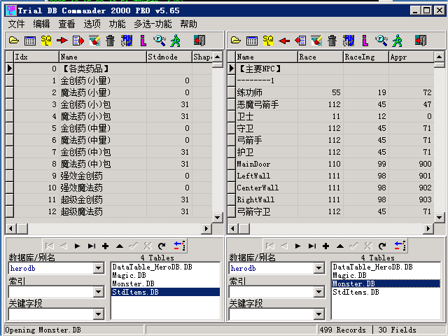Expand left database alias herodb dropdown
This screenshot has height=336, width=448.
(98, 268)
